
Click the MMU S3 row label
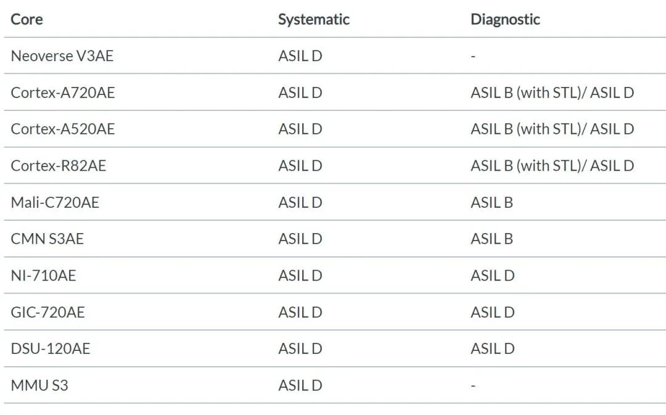(39, 385)
